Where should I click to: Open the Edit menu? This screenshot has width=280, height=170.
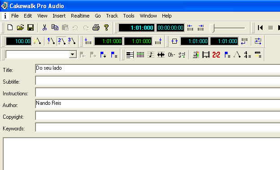click(x=28, y=16)
